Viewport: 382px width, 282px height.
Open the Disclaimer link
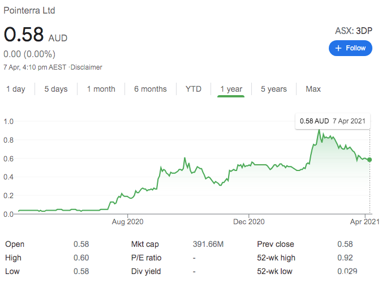(x=86, y=67)
